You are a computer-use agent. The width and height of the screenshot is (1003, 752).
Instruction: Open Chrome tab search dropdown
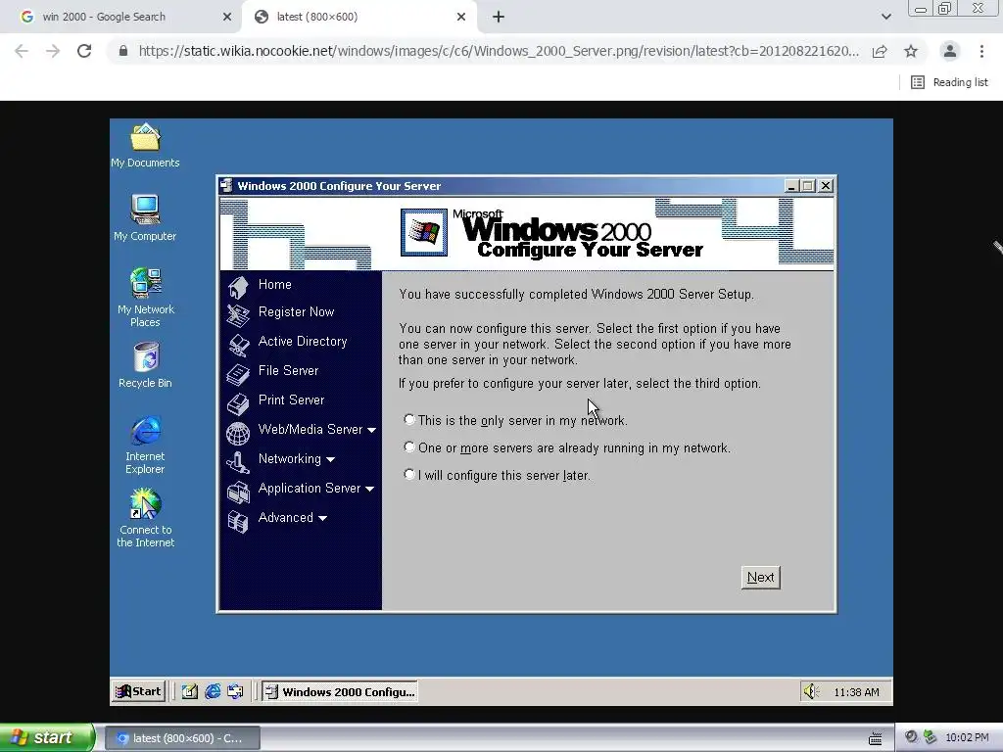tap(885, 17)
